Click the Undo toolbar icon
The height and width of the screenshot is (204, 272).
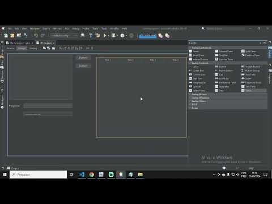(36, 35)
